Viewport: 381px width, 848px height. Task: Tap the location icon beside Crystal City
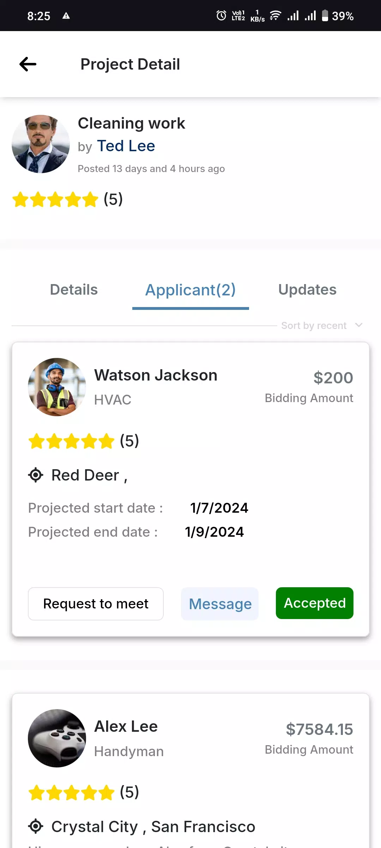pyautogui.click(x=36, y=826)
